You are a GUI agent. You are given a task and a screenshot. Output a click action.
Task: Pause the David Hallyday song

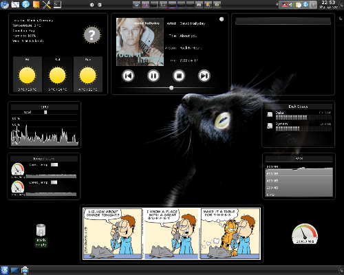(x=153, y=76)
